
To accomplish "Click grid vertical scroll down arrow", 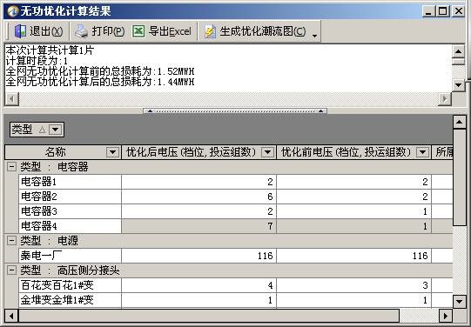I will 460,301.
